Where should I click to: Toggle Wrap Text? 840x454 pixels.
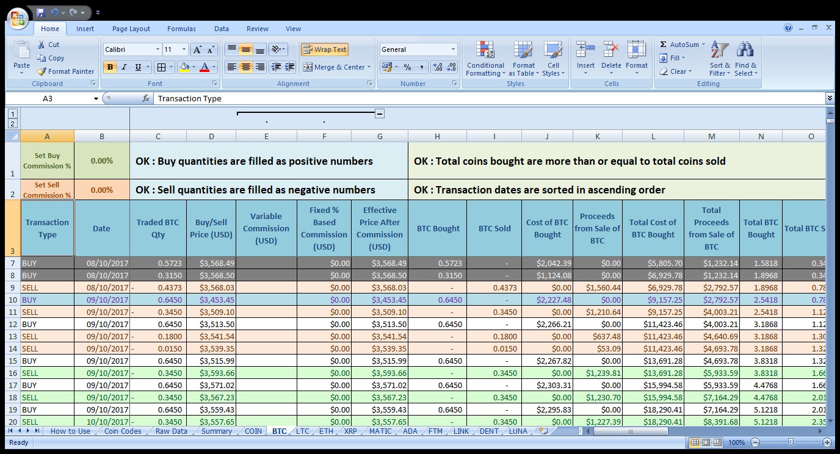(324, 49)
